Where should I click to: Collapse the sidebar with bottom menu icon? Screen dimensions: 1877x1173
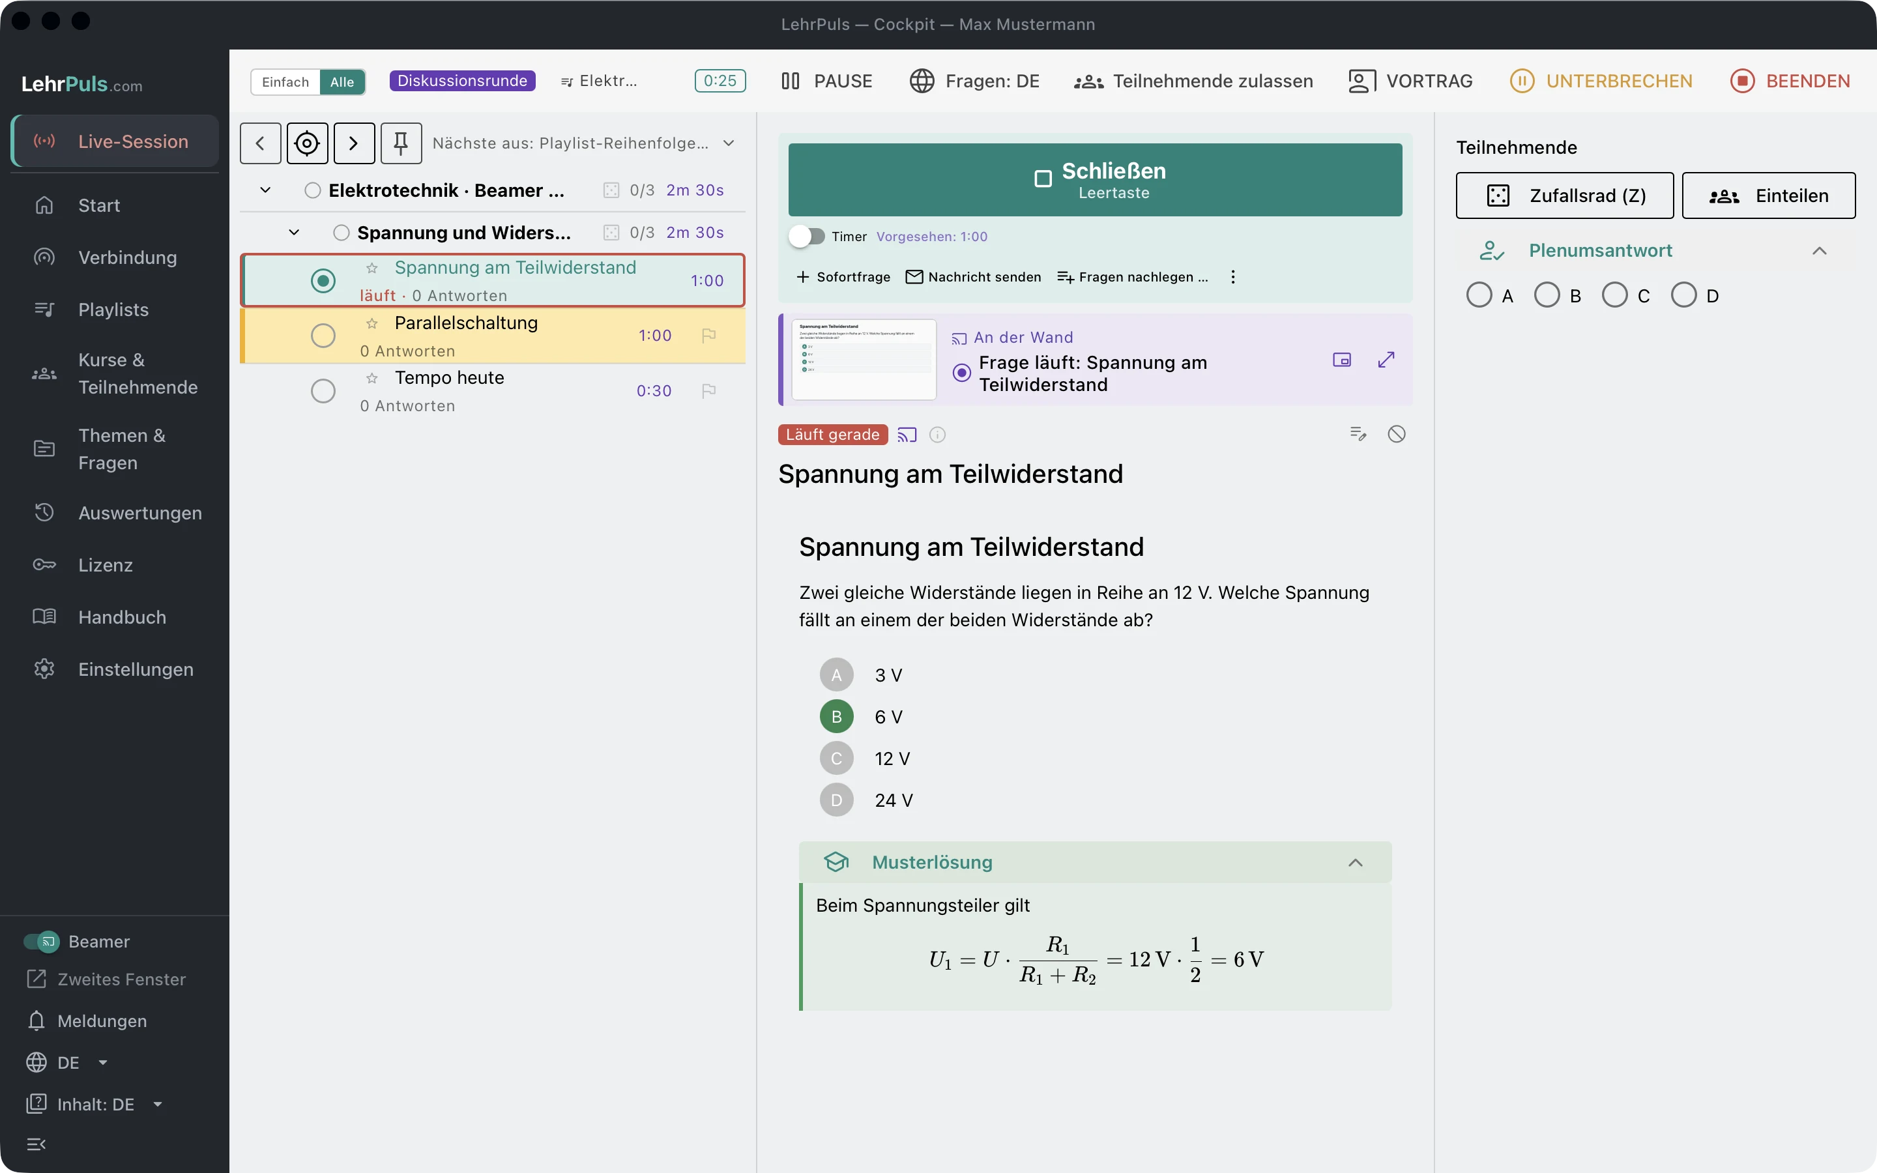pyautogui.click(x=36, y=1144)
